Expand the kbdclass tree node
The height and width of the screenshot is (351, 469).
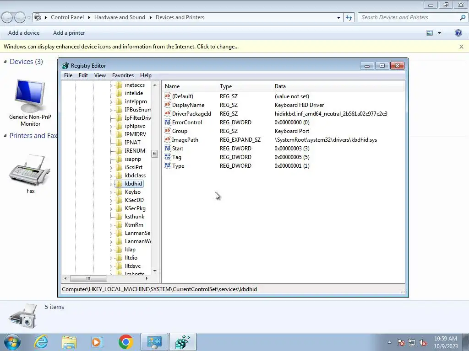coord(111,176)
